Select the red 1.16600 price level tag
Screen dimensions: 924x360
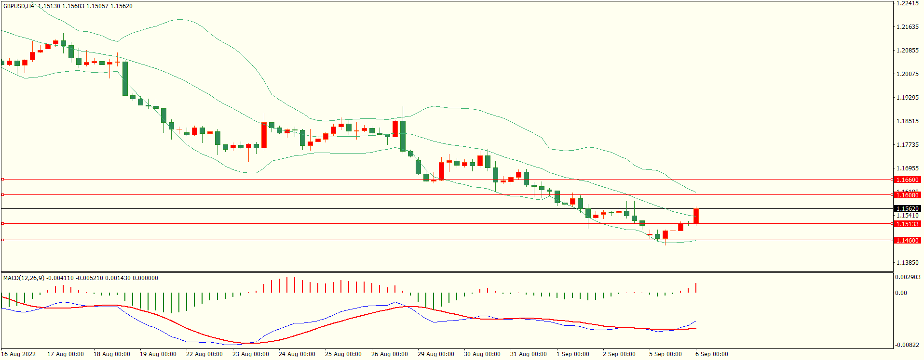click(x=907, y=180)
